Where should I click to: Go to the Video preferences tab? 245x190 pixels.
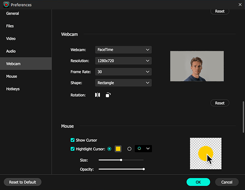(x=26, y=38)
